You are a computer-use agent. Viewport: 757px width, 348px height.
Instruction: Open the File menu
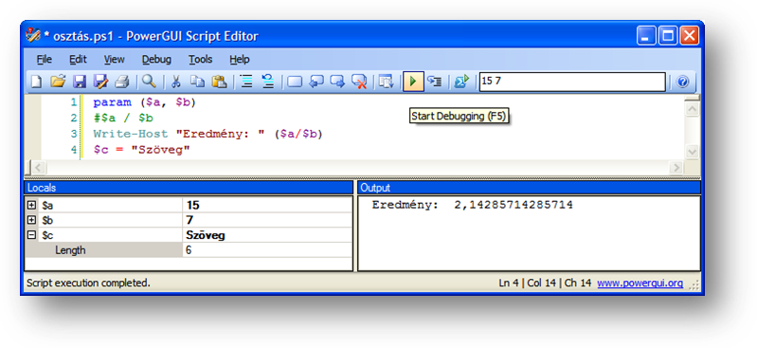click(44, 60)
